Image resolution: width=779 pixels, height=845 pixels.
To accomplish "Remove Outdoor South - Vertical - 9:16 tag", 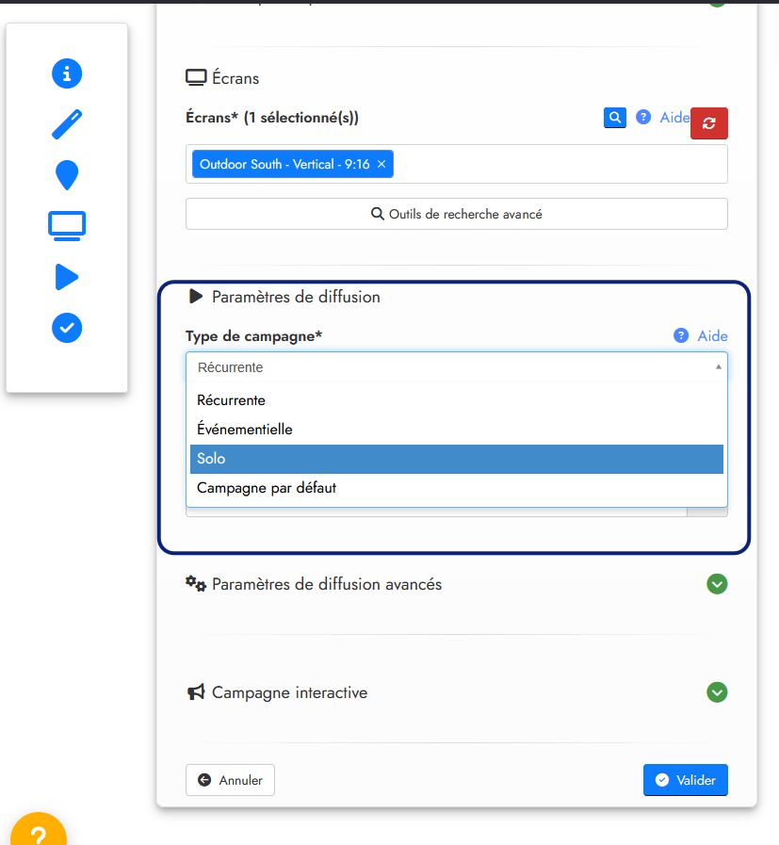I will (381, 164).
